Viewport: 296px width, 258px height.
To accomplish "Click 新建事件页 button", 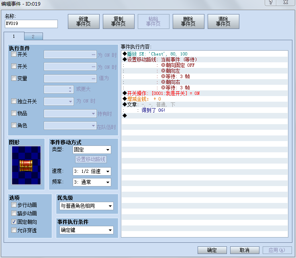I will pyautogui.click(x=84, y=22).
